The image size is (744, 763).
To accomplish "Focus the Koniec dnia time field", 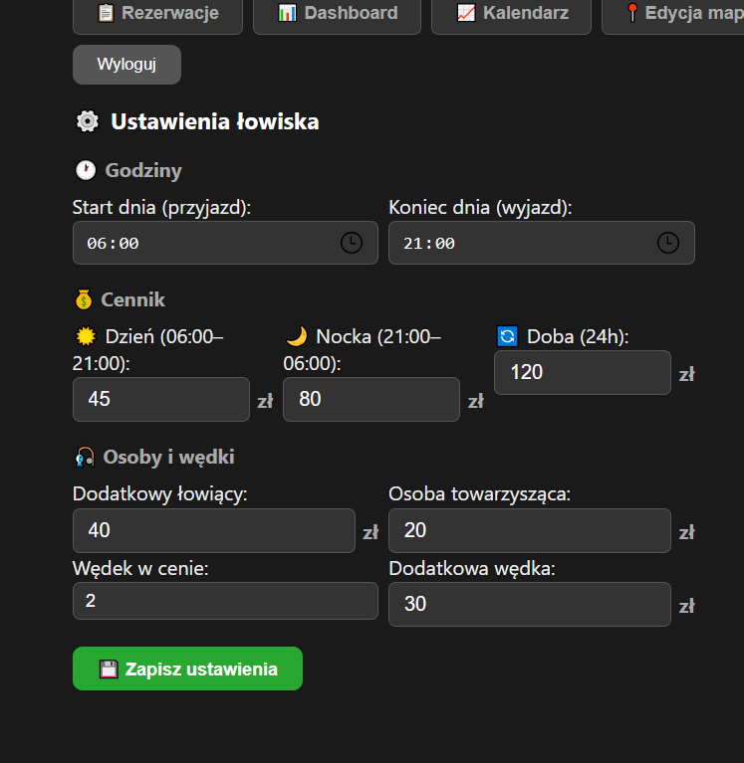I will pyautogui.click(x=542, y=243).
